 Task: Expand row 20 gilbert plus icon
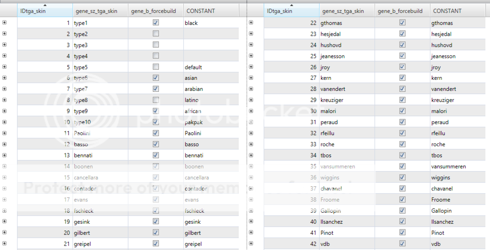4,233
